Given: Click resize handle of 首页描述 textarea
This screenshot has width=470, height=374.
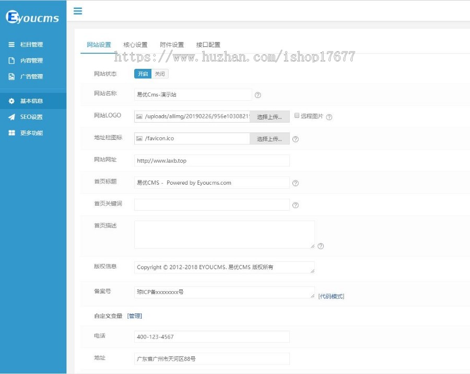Looking at the screenshot, I should [312, 246].
